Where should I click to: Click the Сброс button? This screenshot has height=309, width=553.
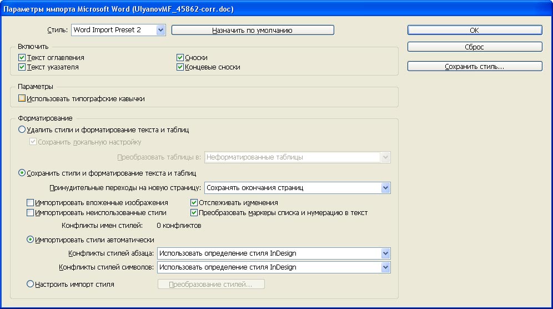point(475,47)
